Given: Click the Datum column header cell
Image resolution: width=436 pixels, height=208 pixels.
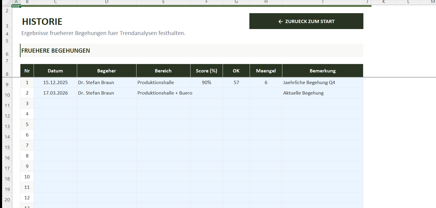Looking at the screenshot, I should pyautogui.click(x=55, y=71).
